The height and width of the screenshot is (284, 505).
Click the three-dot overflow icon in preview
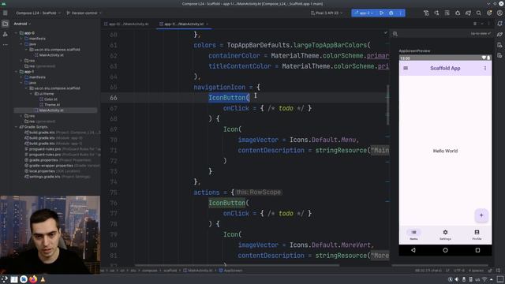pyautogui.click(x=485, y=69)
